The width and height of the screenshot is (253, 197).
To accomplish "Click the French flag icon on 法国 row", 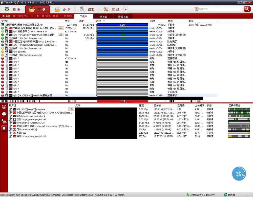I will pos(14,119).
